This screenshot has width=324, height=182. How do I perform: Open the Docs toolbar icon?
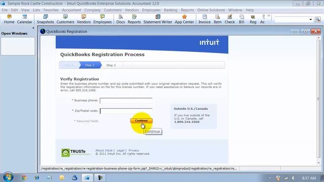click(x=120, y=19)
